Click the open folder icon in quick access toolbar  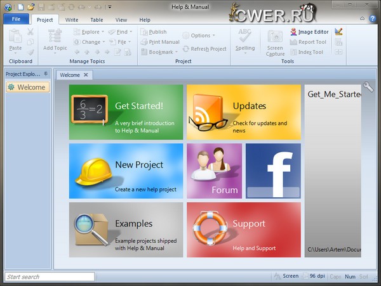point(30,7)
